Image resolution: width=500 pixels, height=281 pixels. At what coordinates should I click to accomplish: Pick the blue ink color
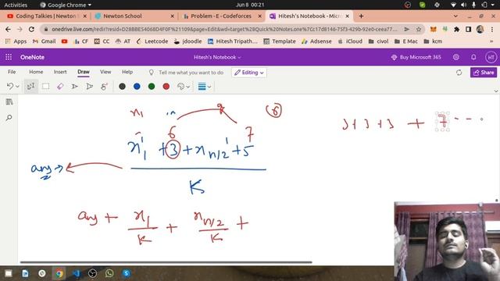[137, 87]
